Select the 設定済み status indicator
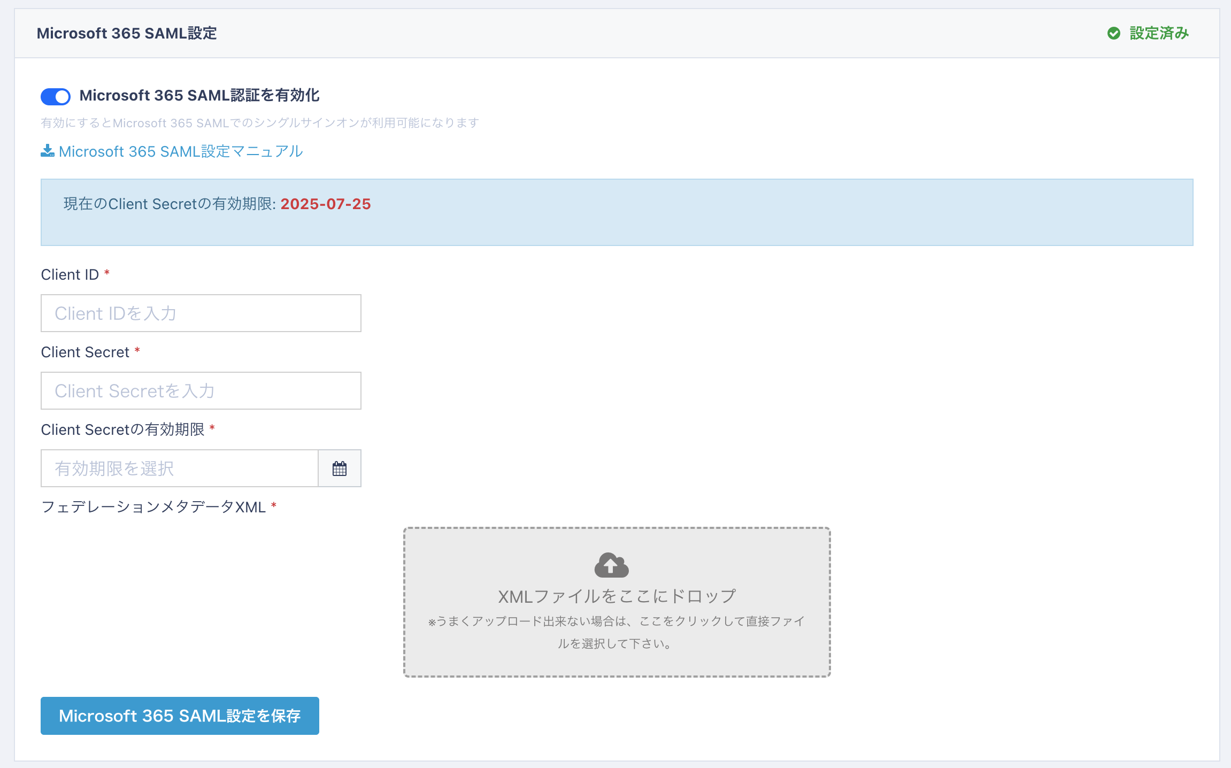Image resolution: width=1231 pixels, height=768 pixels. (x=1159, y=33)
